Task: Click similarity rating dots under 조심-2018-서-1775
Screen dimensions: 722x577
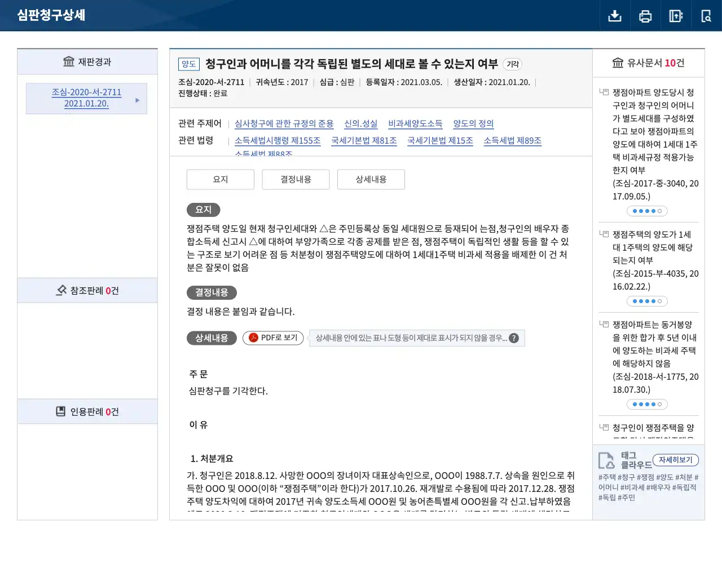Action: point(647,405)
